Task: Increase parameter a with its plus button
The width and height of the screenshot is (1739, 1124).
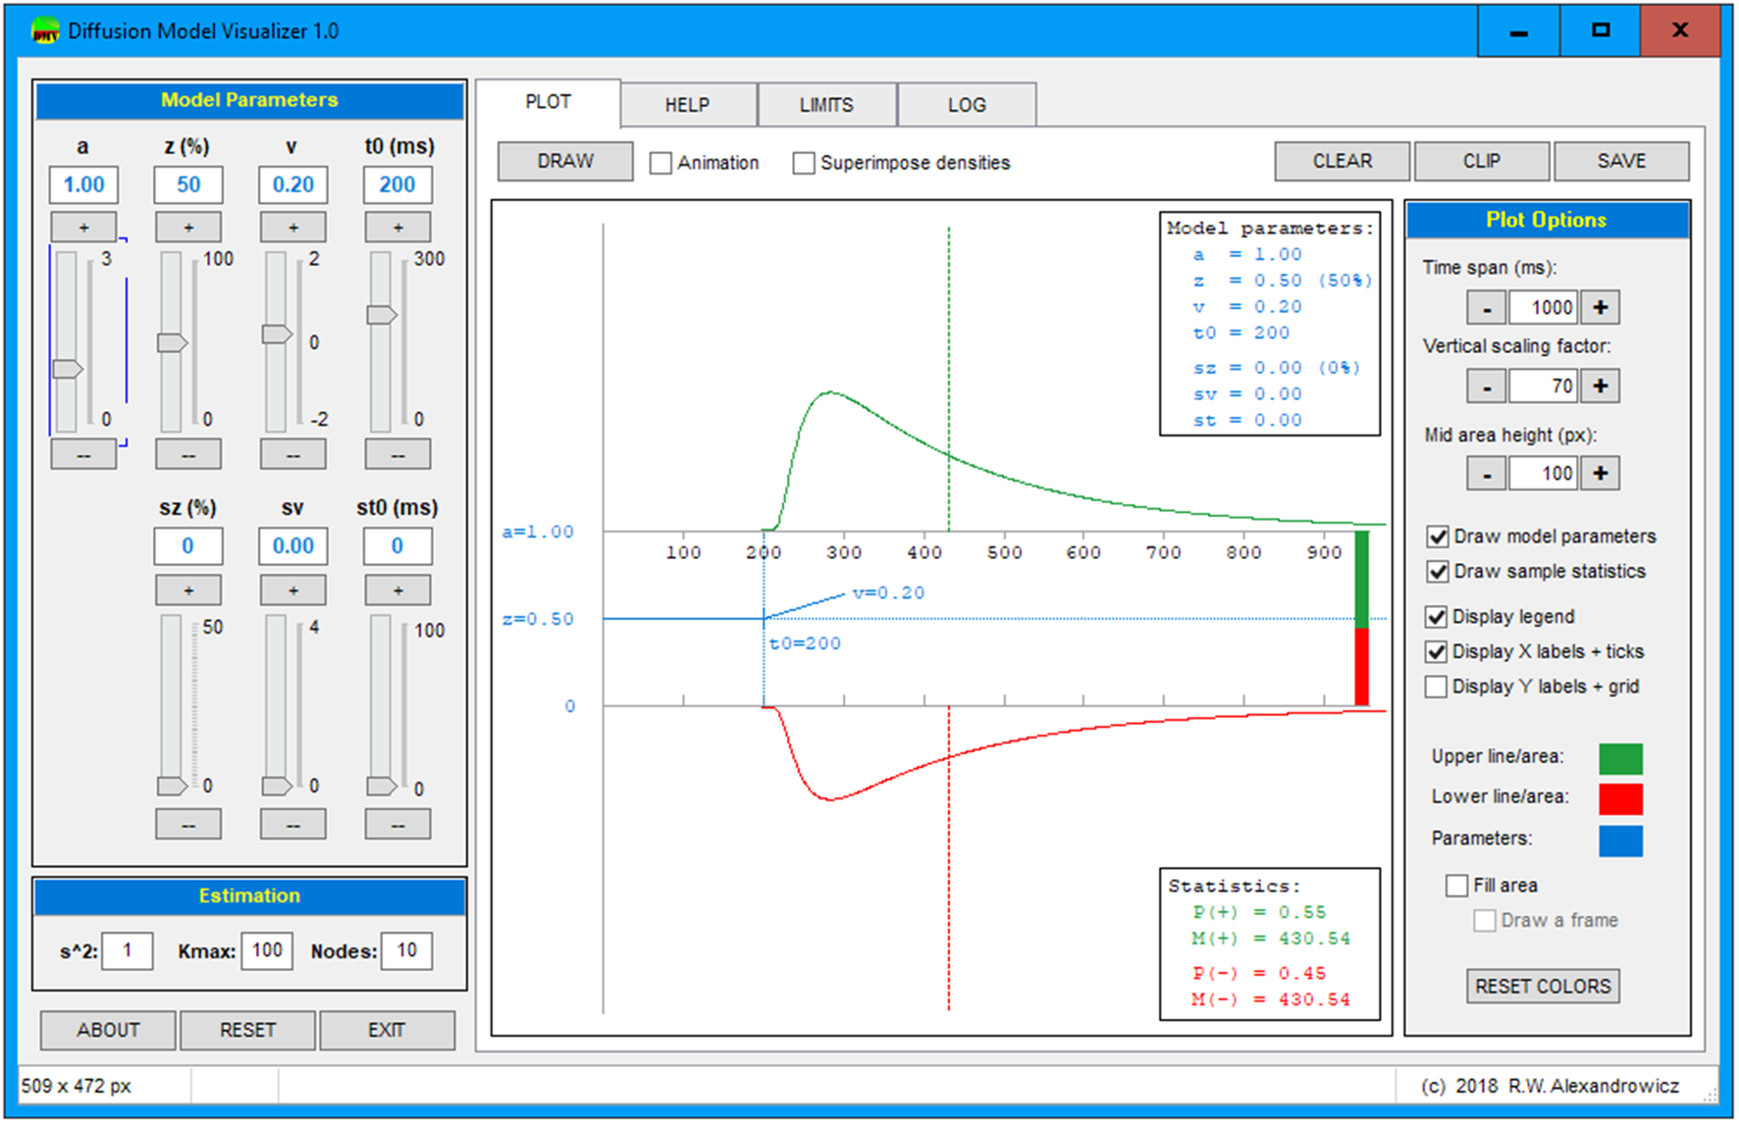Action: point(83,228)
